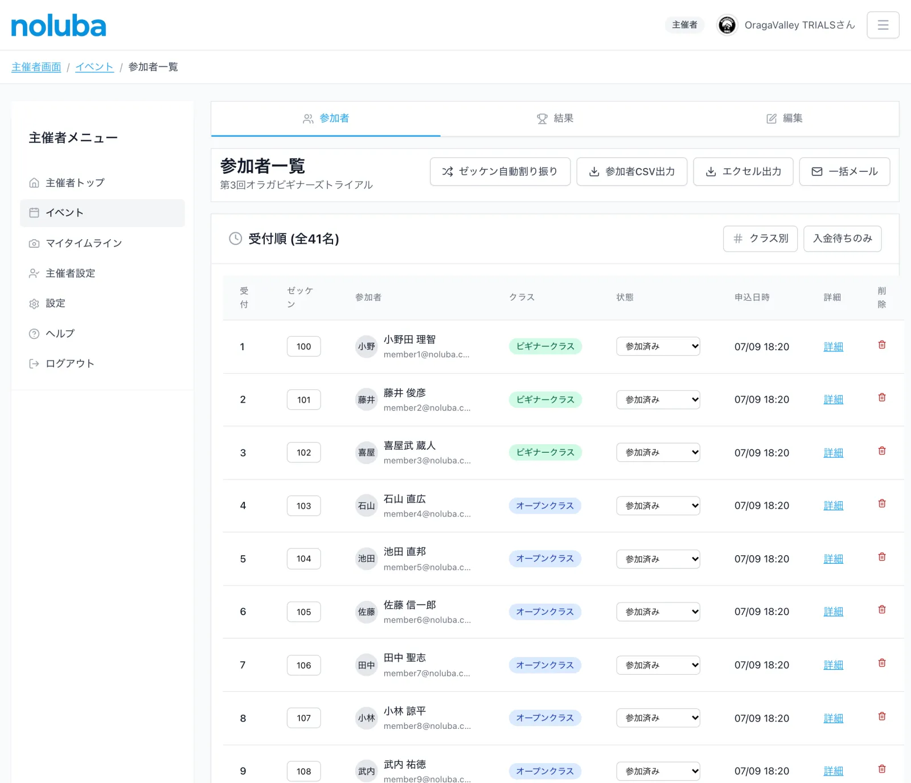Open the hamburger menu in header
The image size is (911, 783).
(x=883, y=25)
